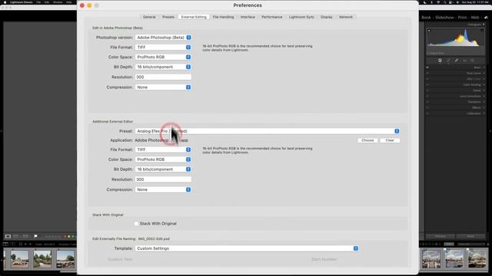492x276 pixels.
Task: Toggle the highlight clipping indicator in Histogram
Action: pos(482,31)
